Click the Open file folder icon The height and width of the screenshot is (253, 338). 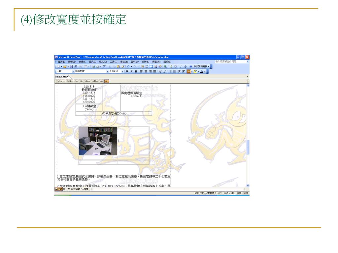click(65, 67)
